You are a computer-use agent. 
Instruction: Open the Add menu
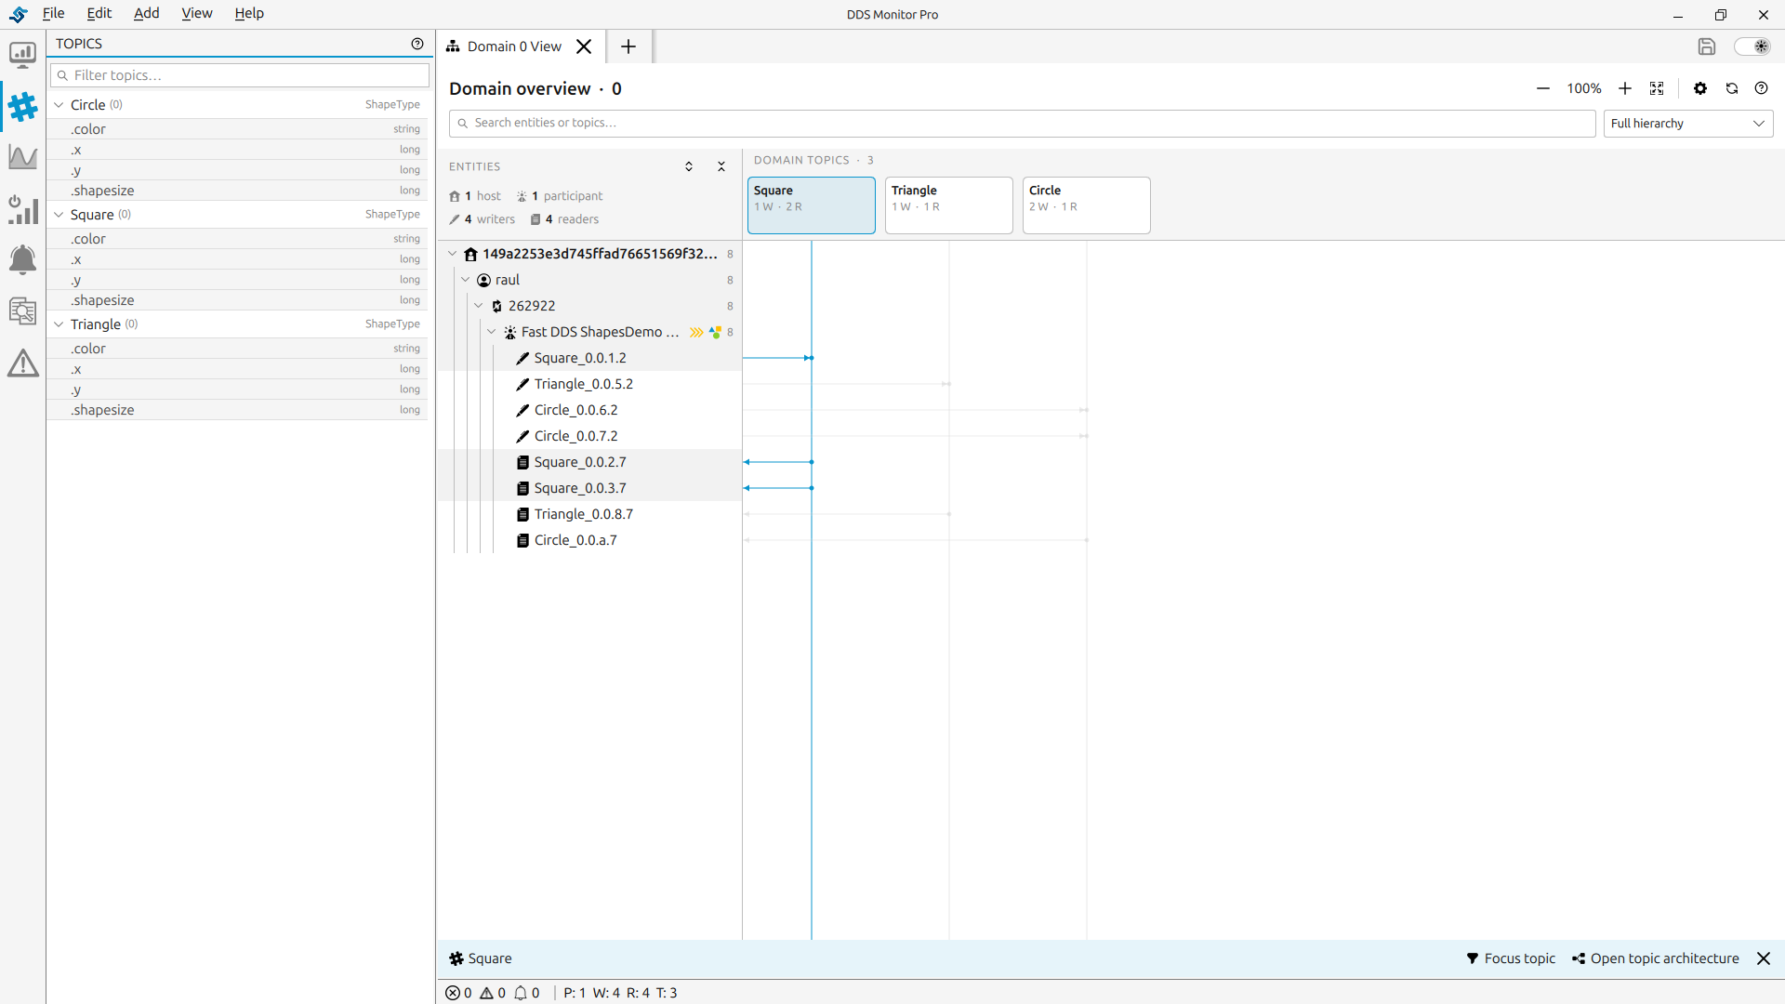(146, 13)
